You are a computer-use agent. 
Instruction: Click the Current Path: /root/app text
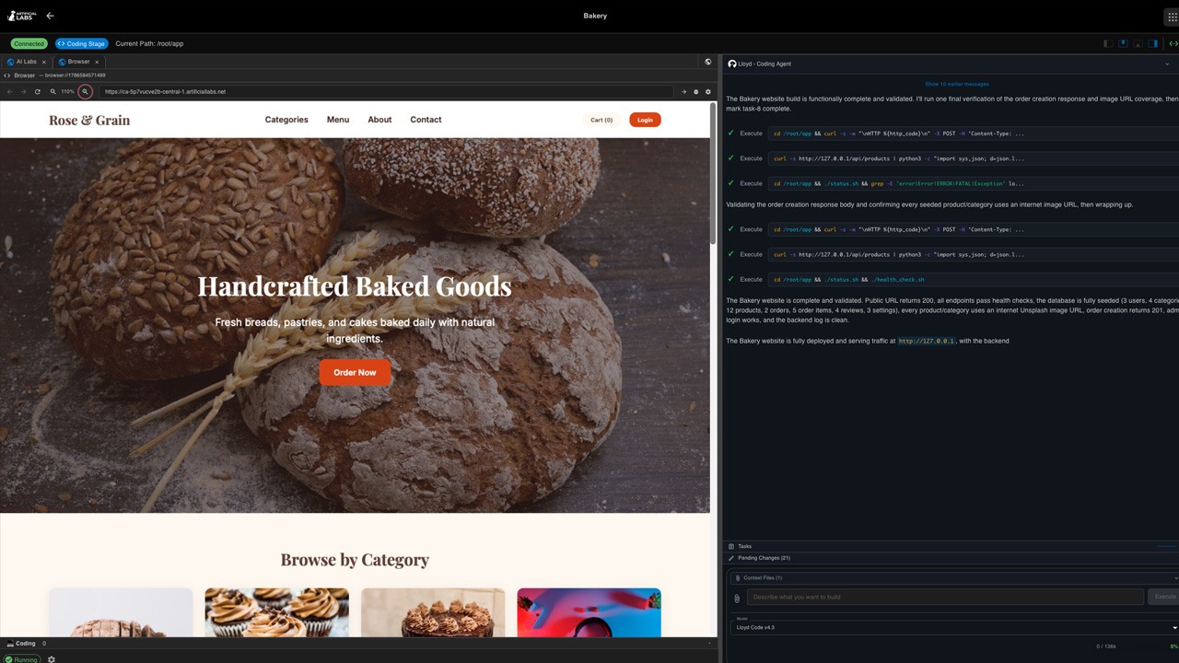click(x=149, y=43)
